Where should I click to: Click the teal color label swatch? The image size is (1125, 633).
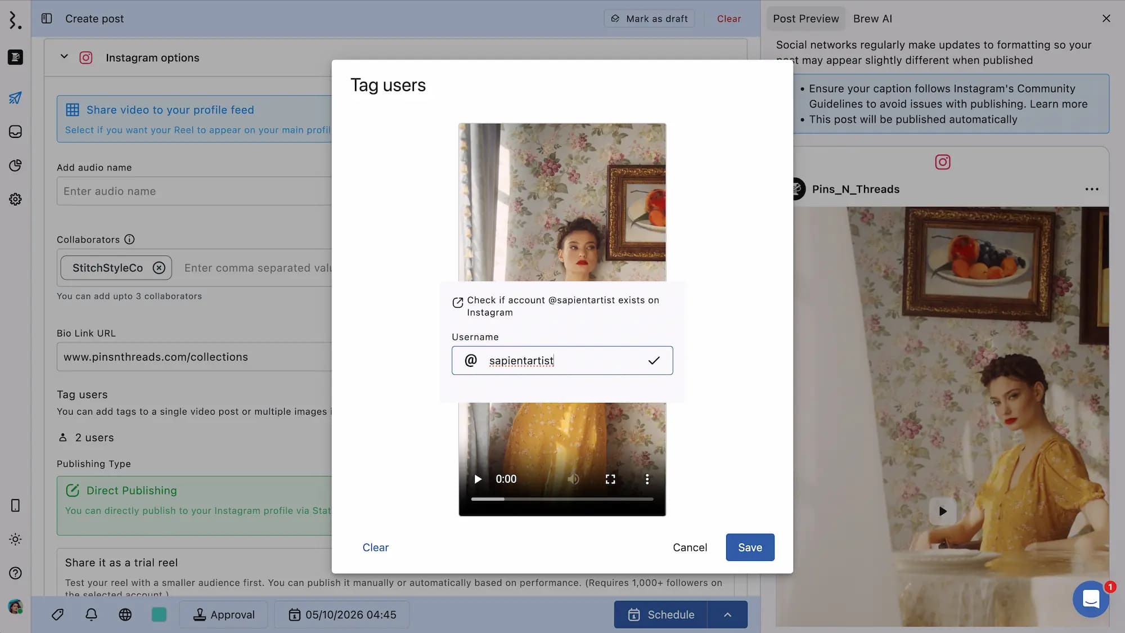pos(159,614)
